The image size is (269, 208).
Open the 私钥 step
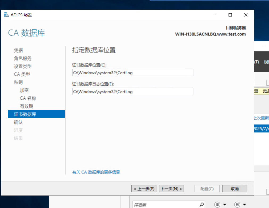pyautogui.click(x=18, y=82)
